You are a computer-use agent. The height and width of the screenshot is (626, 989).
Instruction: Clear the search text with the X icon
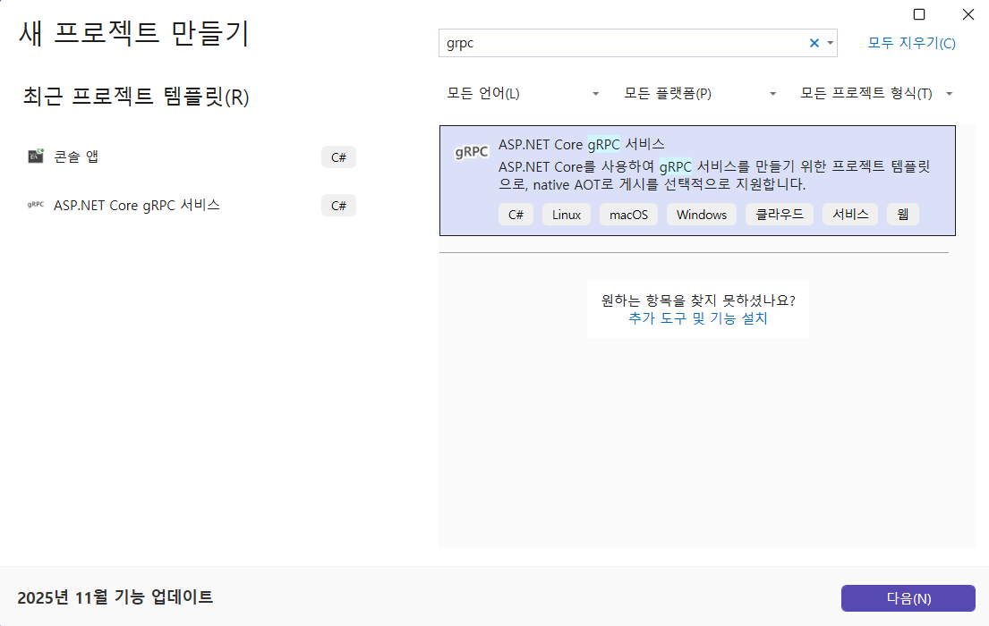[x=814, y=43]
